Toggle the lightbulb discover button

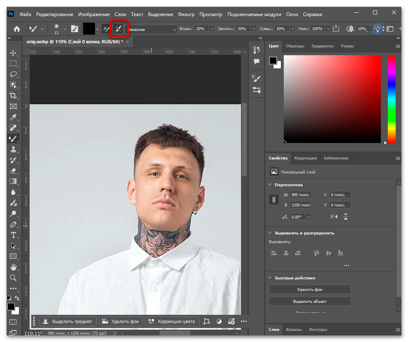pos(378,29)
